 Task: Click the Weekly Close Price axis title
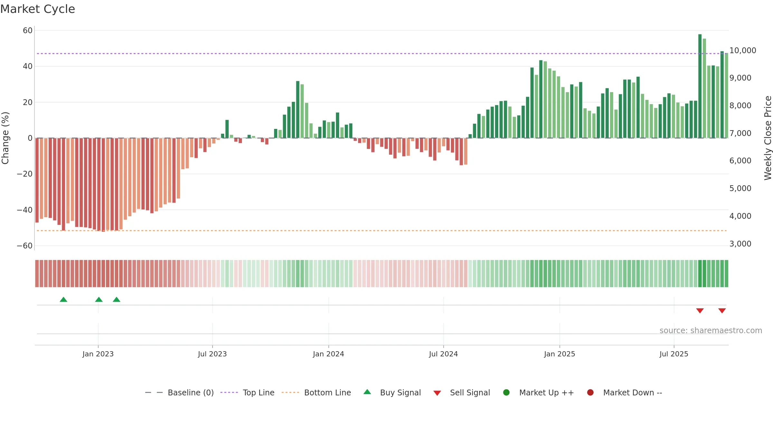click(x=768, y=138)
